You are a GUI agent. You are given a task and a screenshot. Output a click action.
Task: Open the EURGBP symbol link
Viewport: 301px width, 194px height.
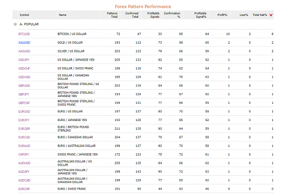click(24, 129)
